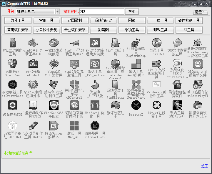Open win10_系统版本转换工具
212x174 pixels.
(x=156, y=64)
